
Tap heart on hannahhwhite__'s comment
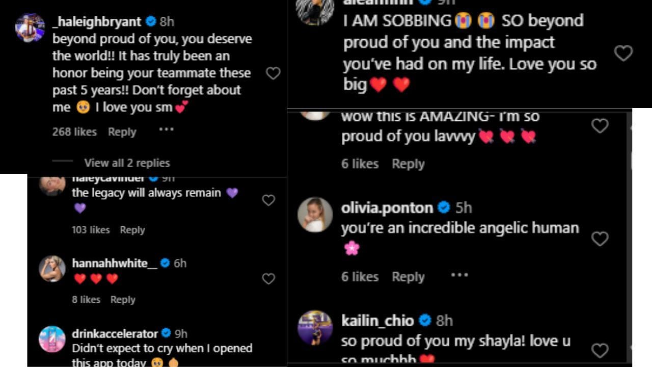tap(268, 279)
